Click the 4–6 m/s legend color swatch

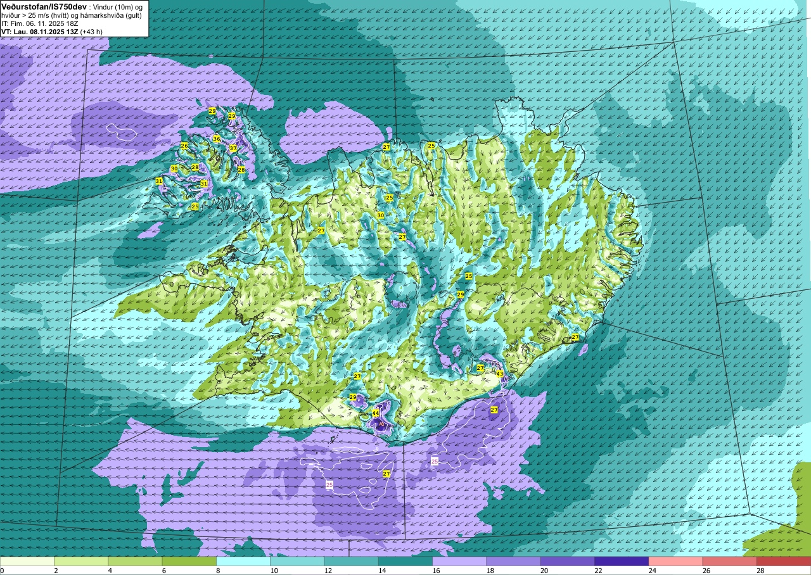[135, 561]
